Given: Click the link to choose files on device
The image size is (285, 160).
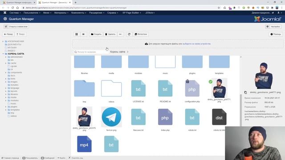Looking at the screenshot, I should point(196,44).
